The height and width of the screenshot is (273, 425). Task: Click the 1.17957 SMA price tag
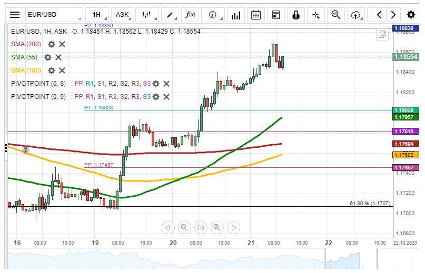(406, 117)
